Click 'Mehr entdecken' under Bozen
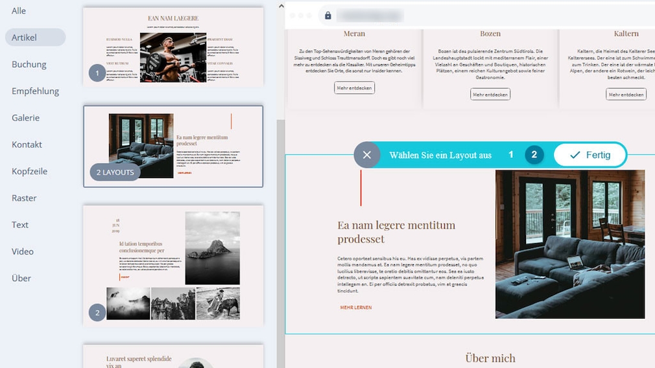This screenshot has height=368, width=655. (490, 95)
